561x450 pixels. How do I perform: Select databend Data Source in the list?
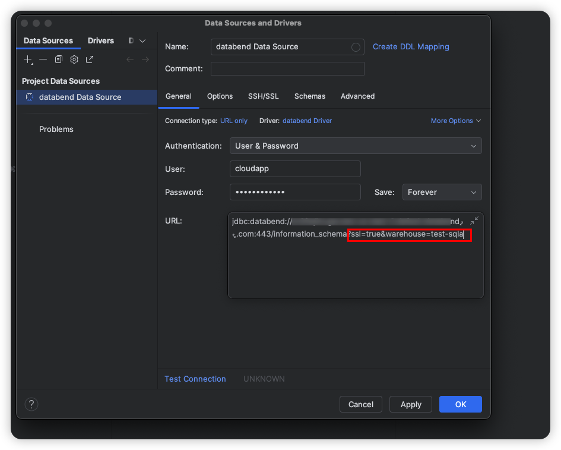87,97
